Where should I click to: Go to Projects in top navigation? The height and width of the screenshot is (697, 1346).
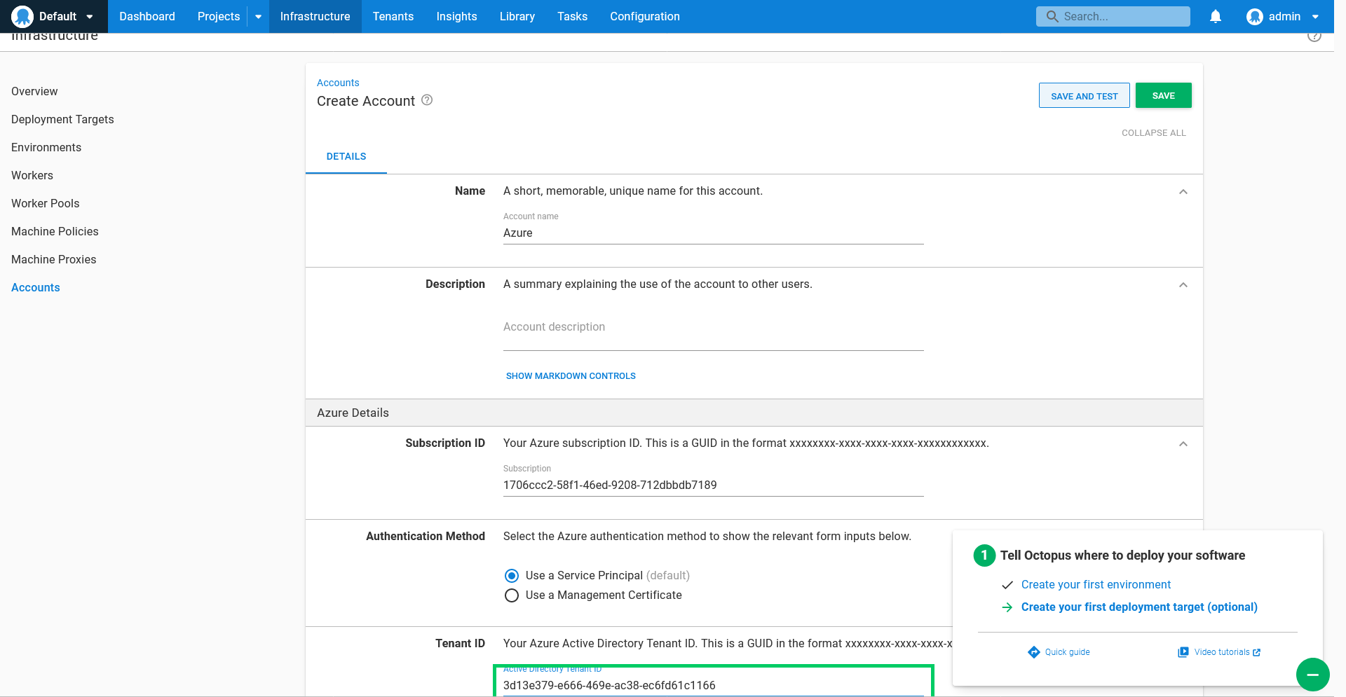(x=219, y=16)
